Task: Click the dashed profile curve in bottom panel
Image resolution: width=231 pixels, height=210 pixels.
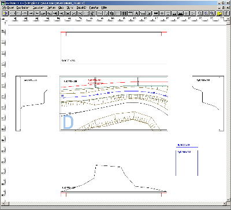Action: pyautogui.click(x=114, y=178)
